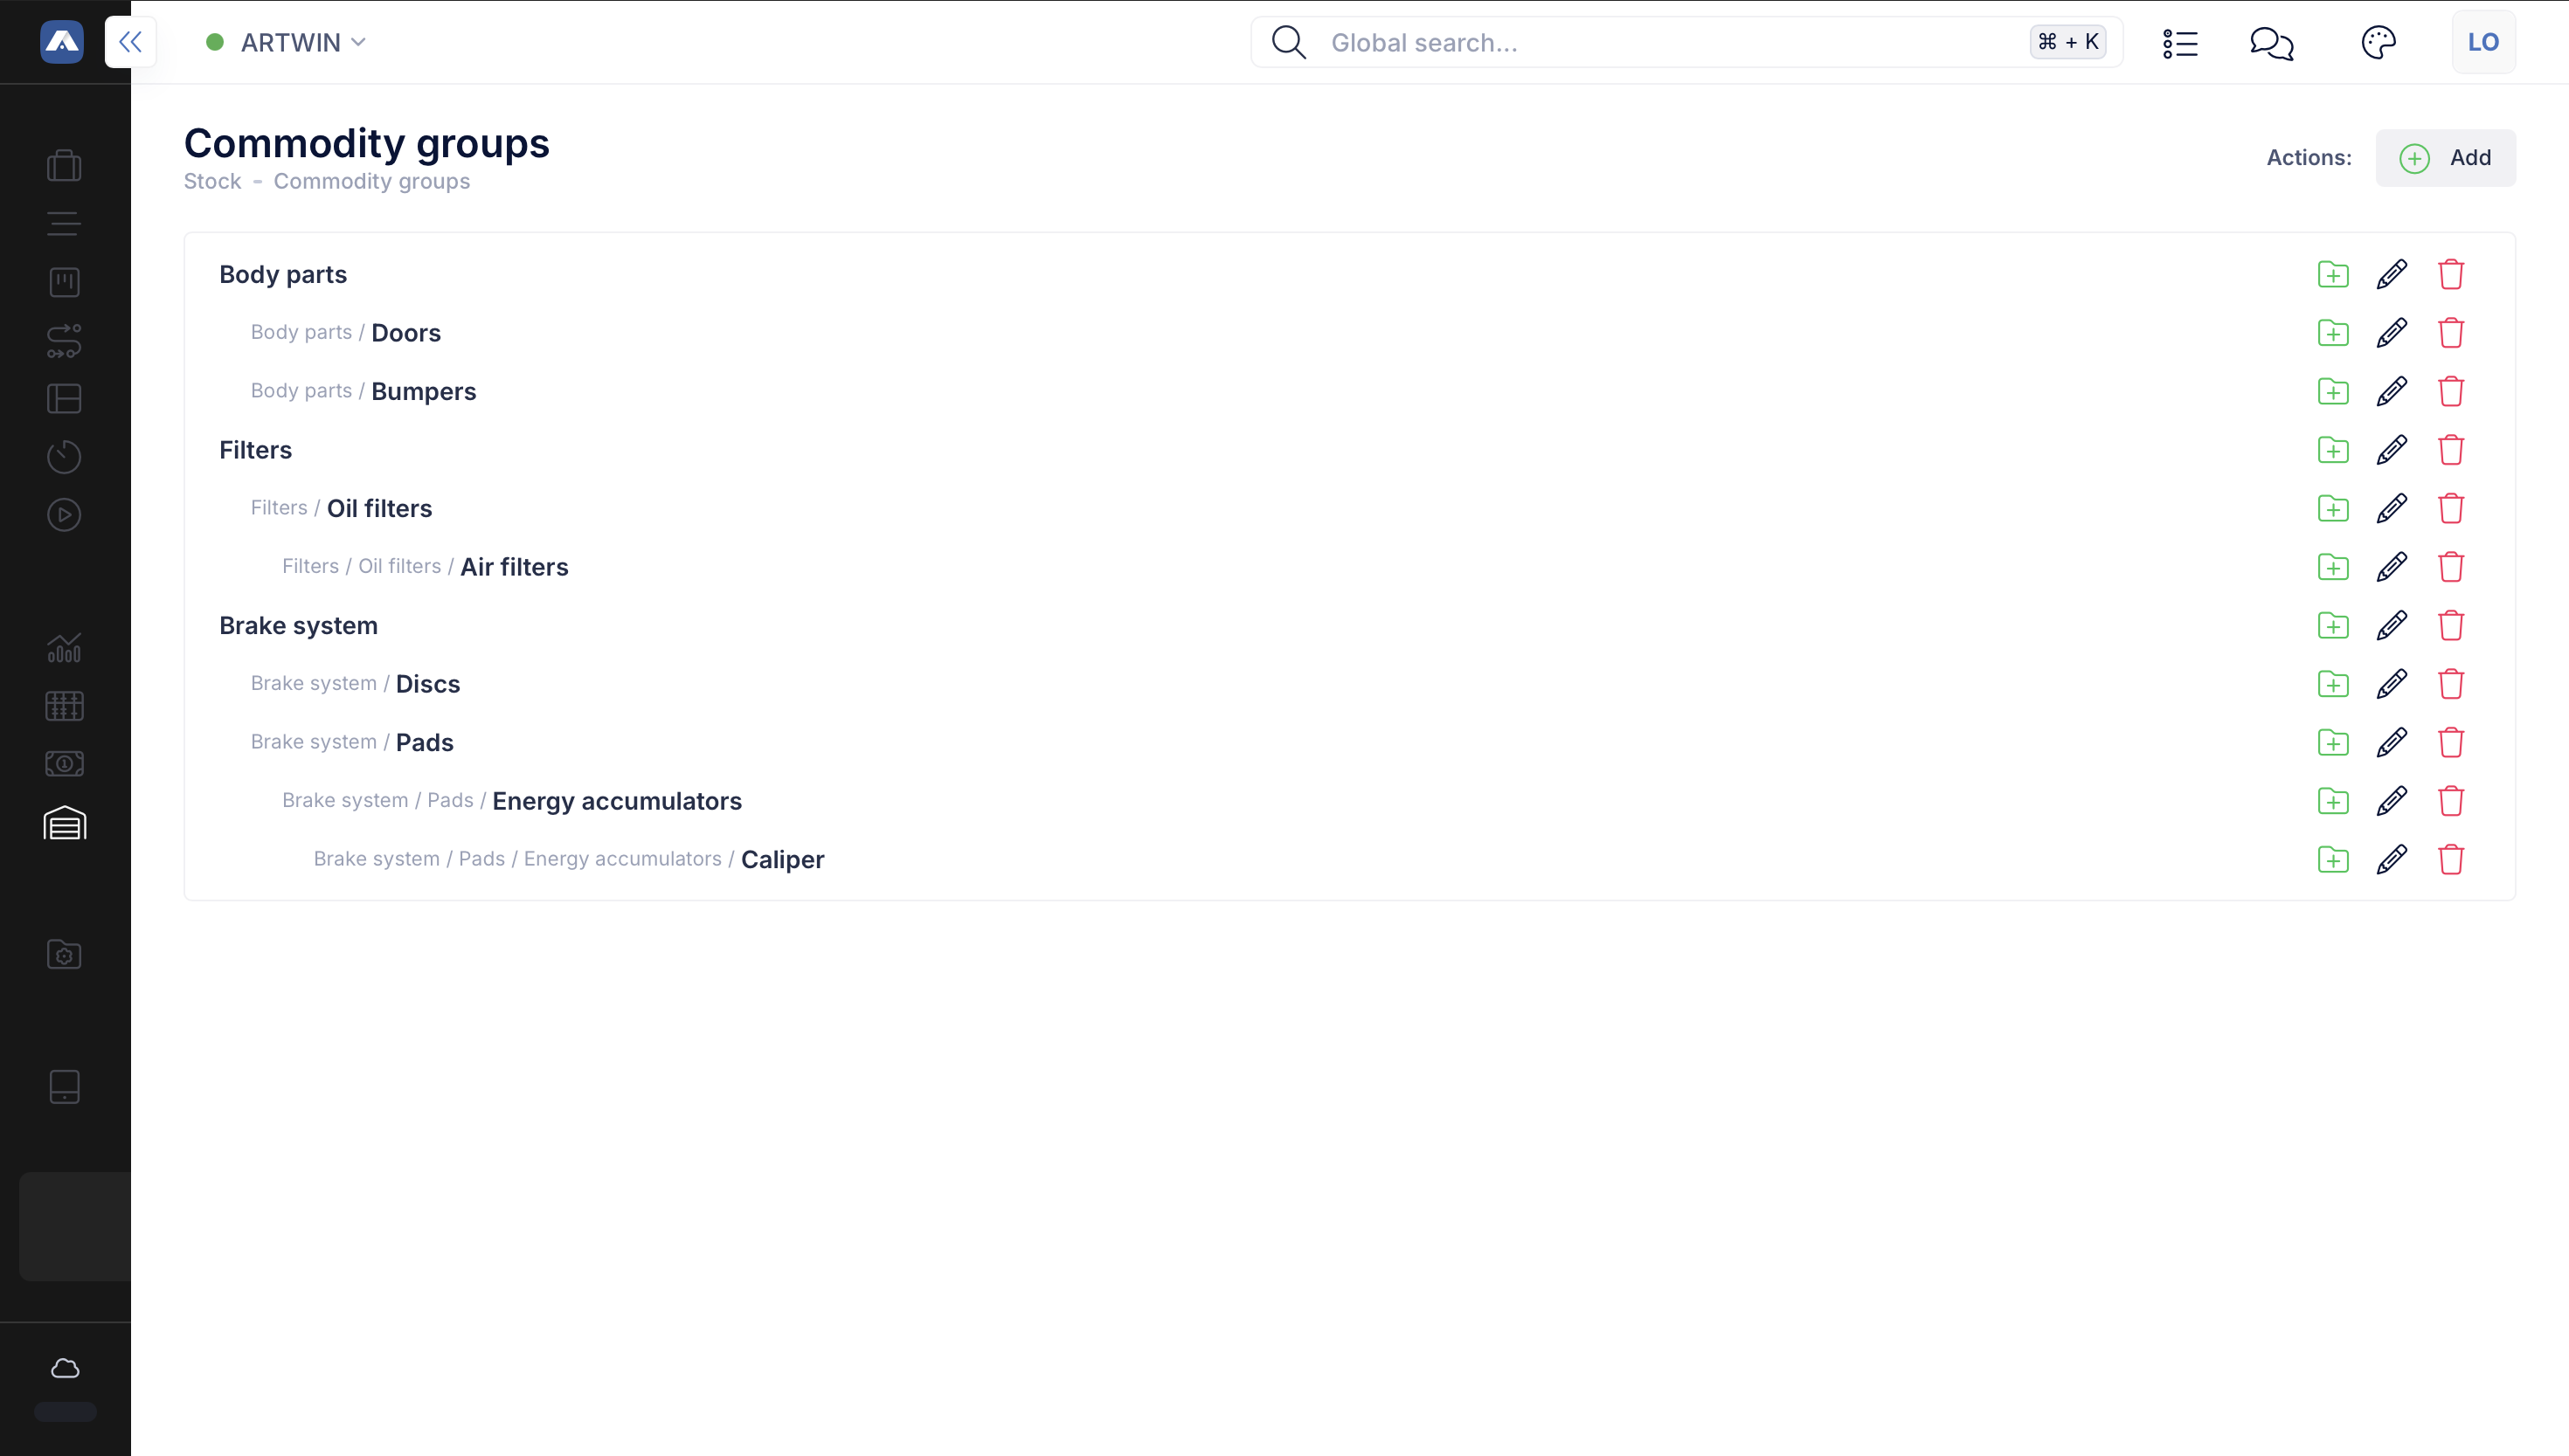Screen dimensions: 2569x1456
Task: Edit the Energy accumulators group
Action: (x=2391, y=801)
